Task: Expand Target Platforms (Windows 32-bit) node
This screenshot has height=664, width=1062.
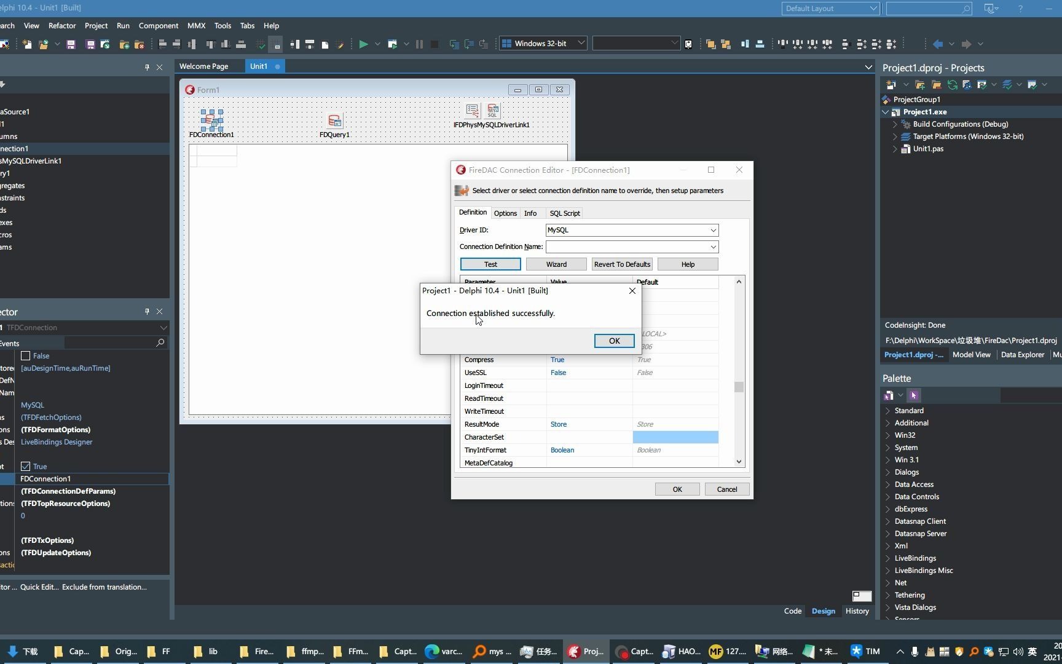Action: coord(895,136)
